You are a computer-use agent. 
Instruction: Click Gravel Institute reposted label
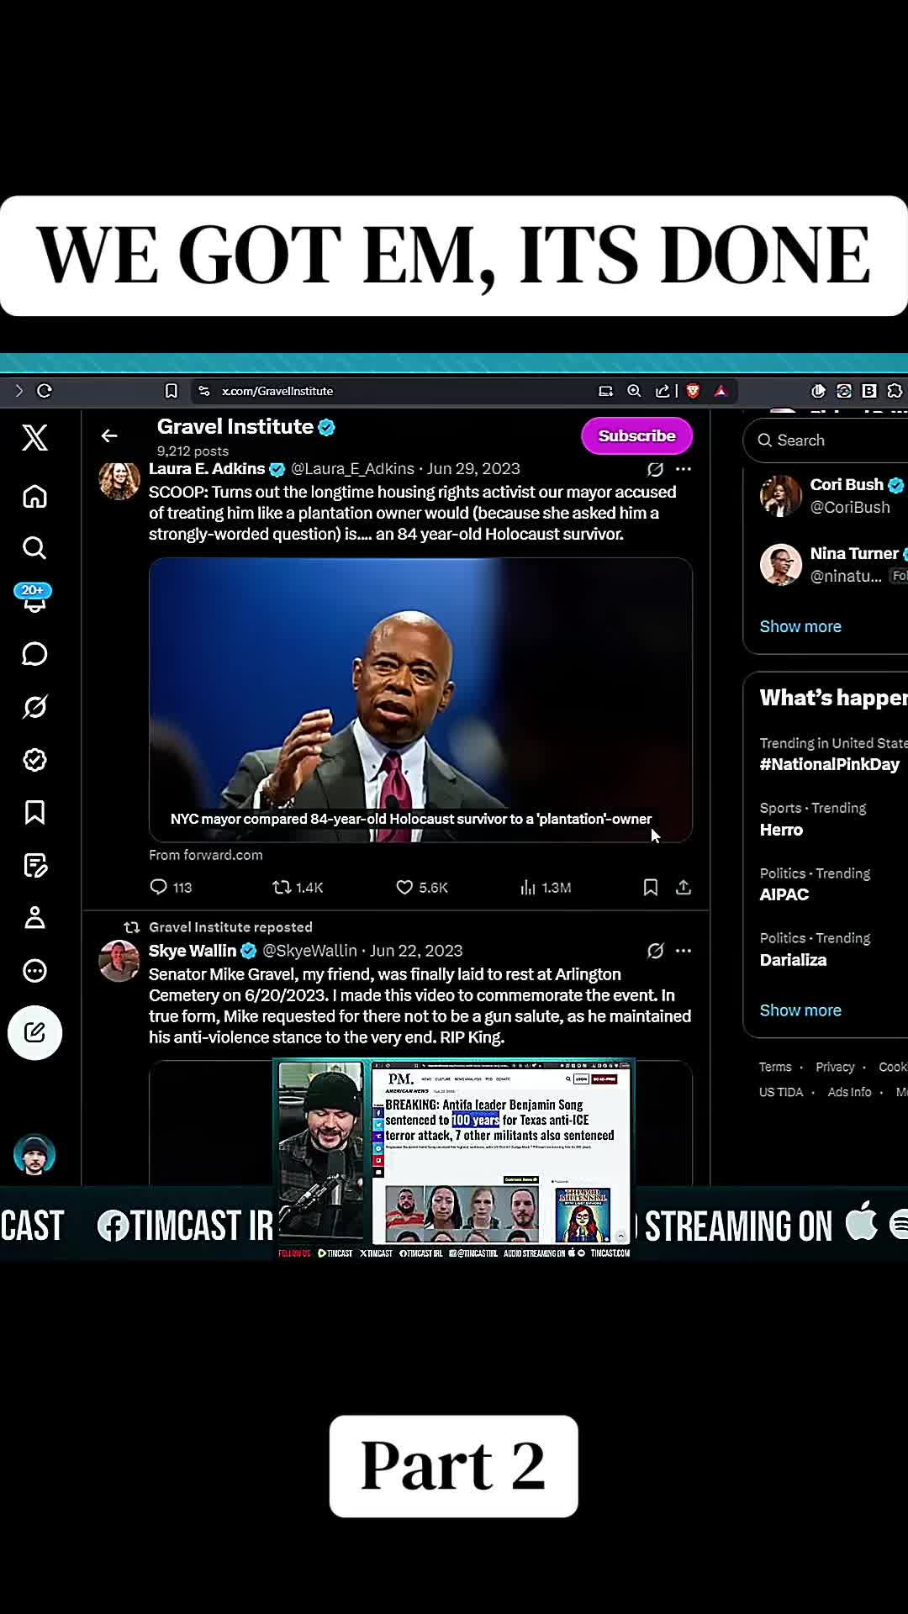coord(230,927)
